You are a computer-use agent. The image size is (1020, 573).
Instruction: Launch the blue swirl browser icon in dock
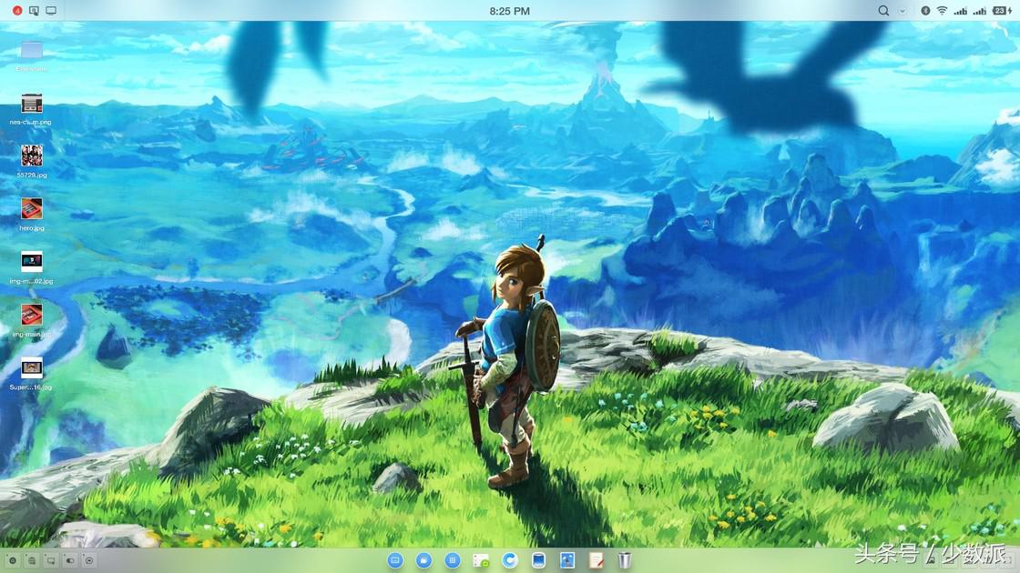click(509, 560)
